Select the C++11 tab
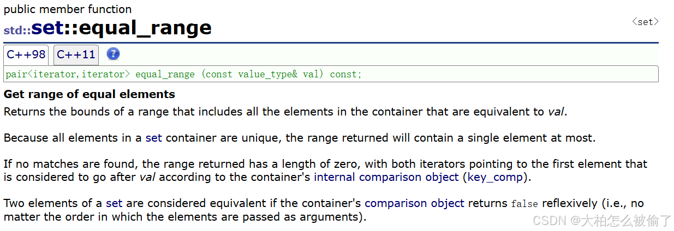 click(76, 54)
